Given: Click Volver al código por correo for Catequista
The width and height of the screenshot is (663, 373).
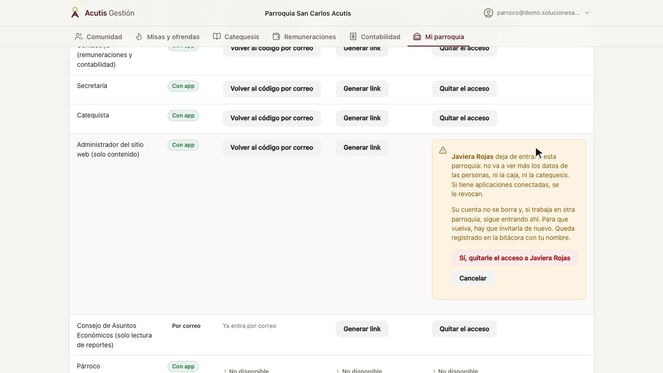Looking at the screenshot, I should coord(272,118).
